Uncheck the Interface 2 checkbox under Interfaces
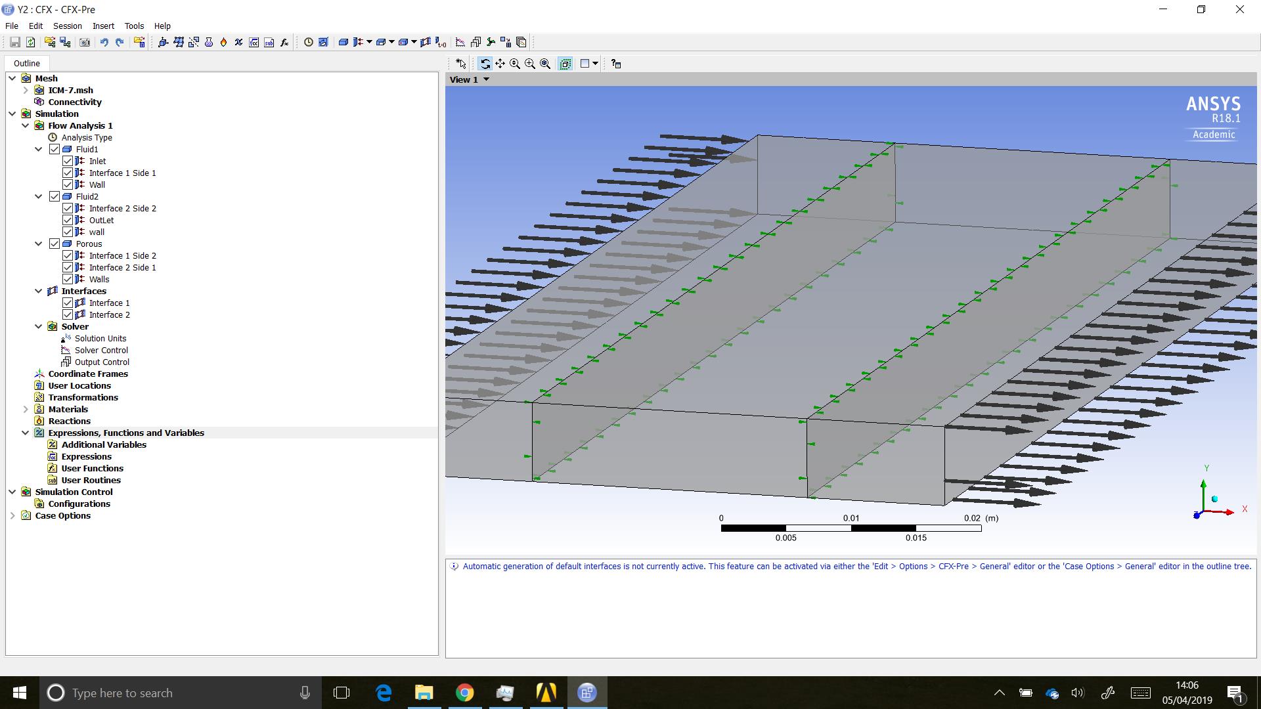This screenshot has width=1261, height=709. point(68,314)
